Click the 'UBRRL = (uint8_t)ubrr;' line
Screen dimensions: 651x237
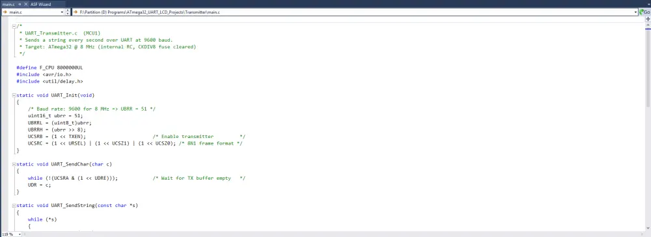click(x=60, y=123)
